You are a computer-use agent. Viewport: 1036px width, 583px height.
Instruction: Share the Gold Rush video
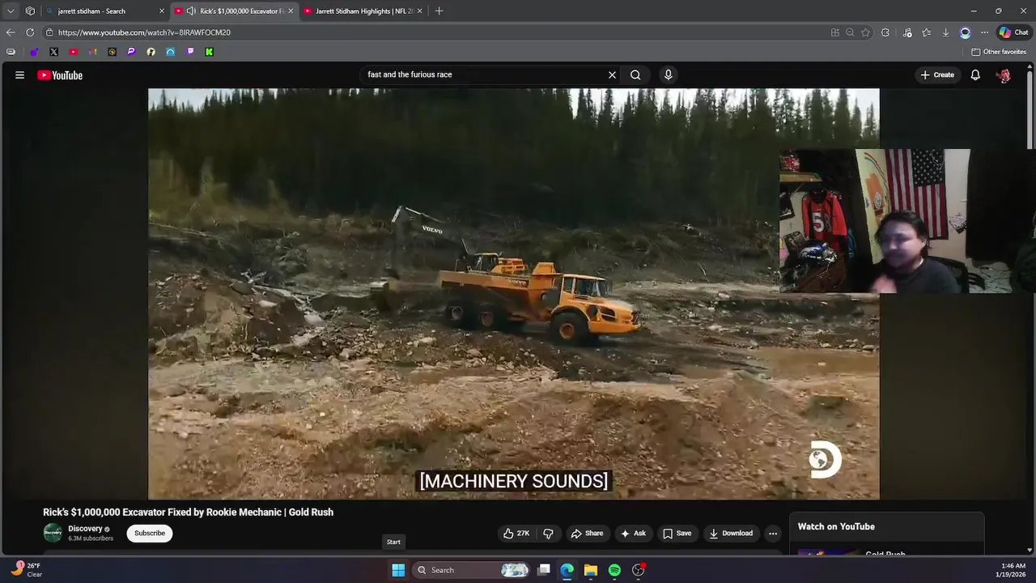(x=587, y=533)
